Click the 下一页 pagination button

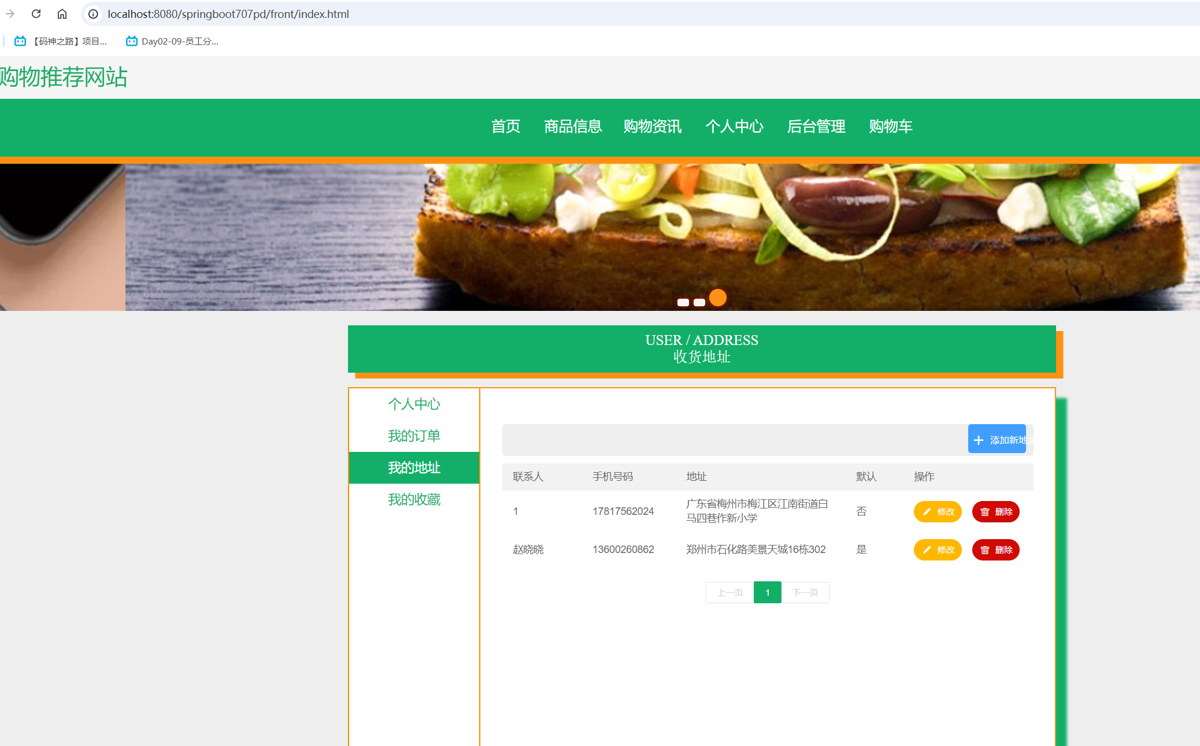[805, 592]
